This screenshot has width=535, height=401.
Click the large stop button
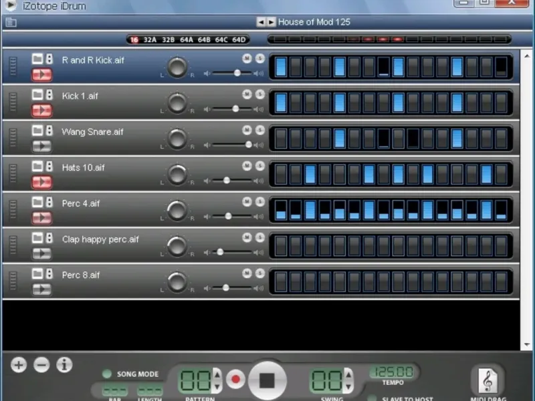click(267, 380)
